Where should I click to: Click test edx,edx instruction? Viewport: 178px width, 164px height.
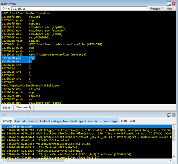click(x=21, y=41)
